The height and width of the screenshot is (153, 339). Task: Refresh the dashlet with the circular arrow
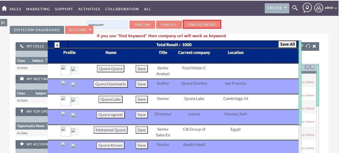coord(308,46)
